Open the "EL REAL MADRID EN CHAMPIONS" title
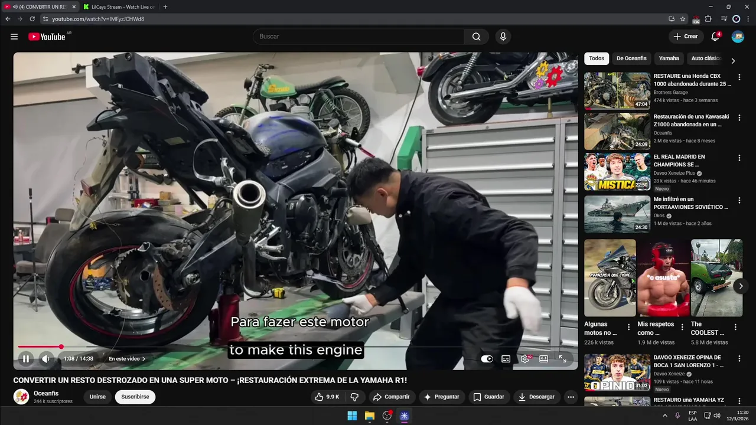756x425 pixels. point(679,161)
